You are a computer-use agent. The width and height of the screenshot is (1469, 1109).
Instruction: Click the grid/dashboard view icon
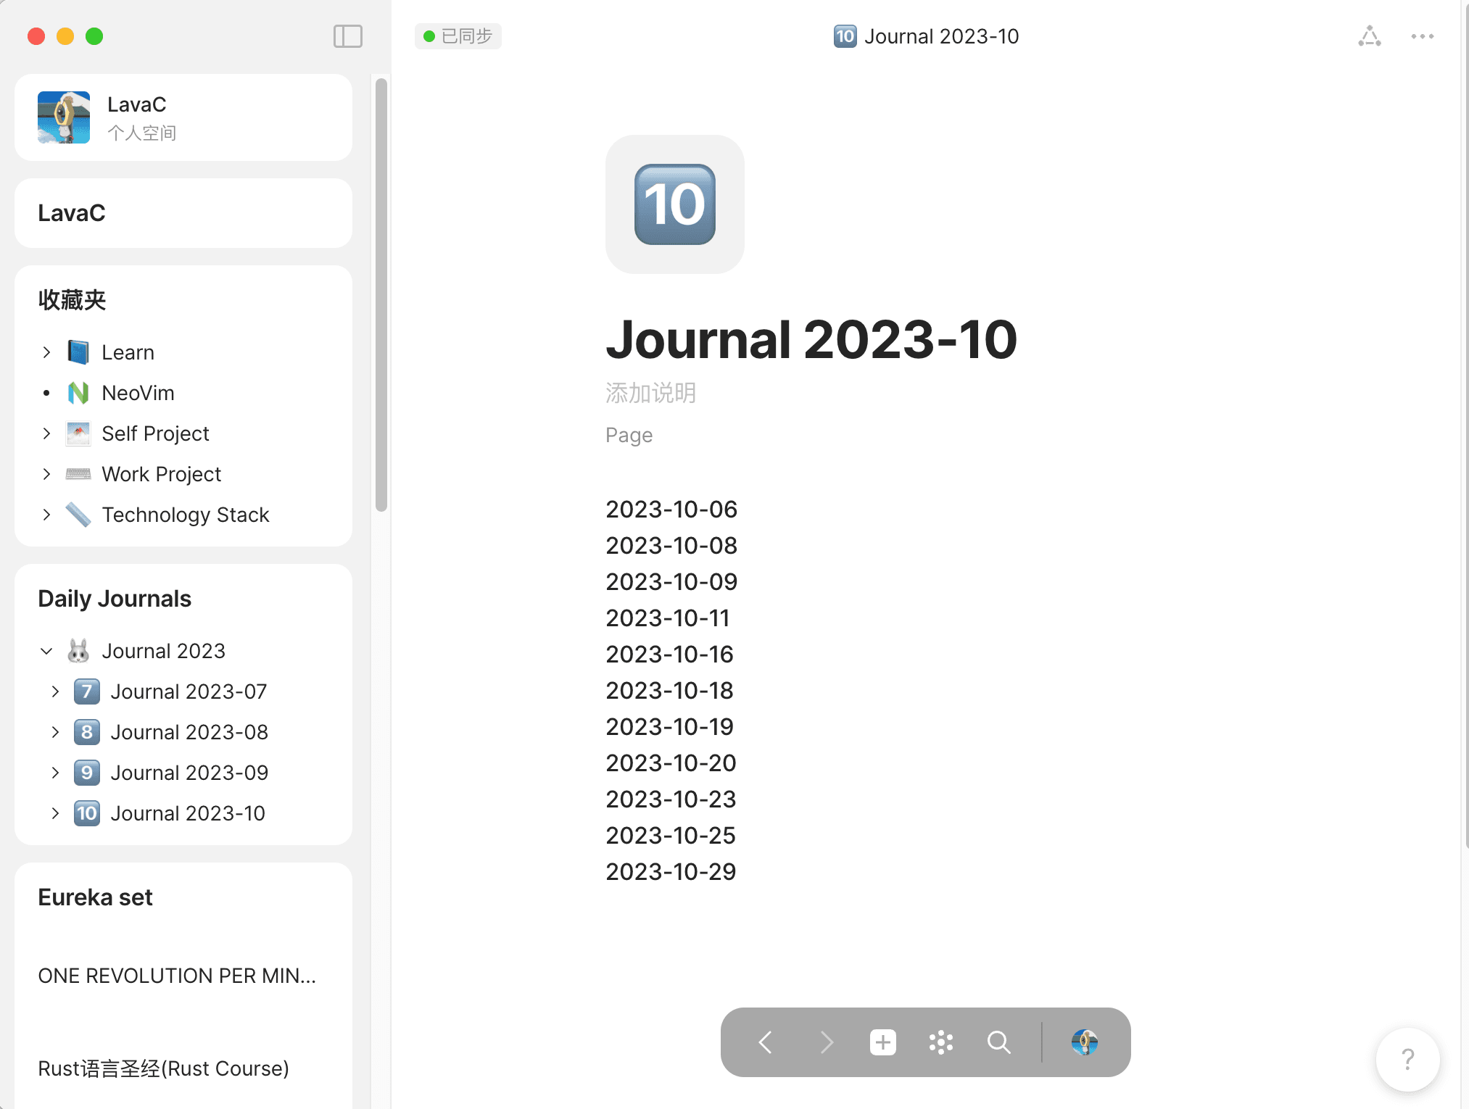click(940, 1040)
